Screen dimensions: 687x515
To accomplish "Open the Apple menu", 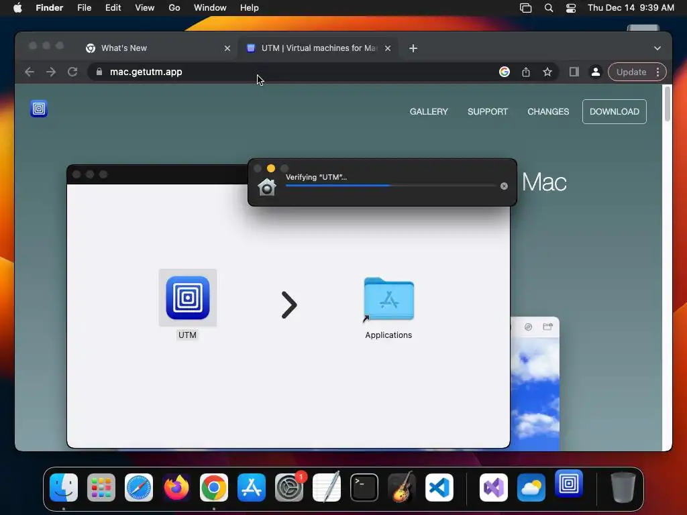I will click(17, 8).
